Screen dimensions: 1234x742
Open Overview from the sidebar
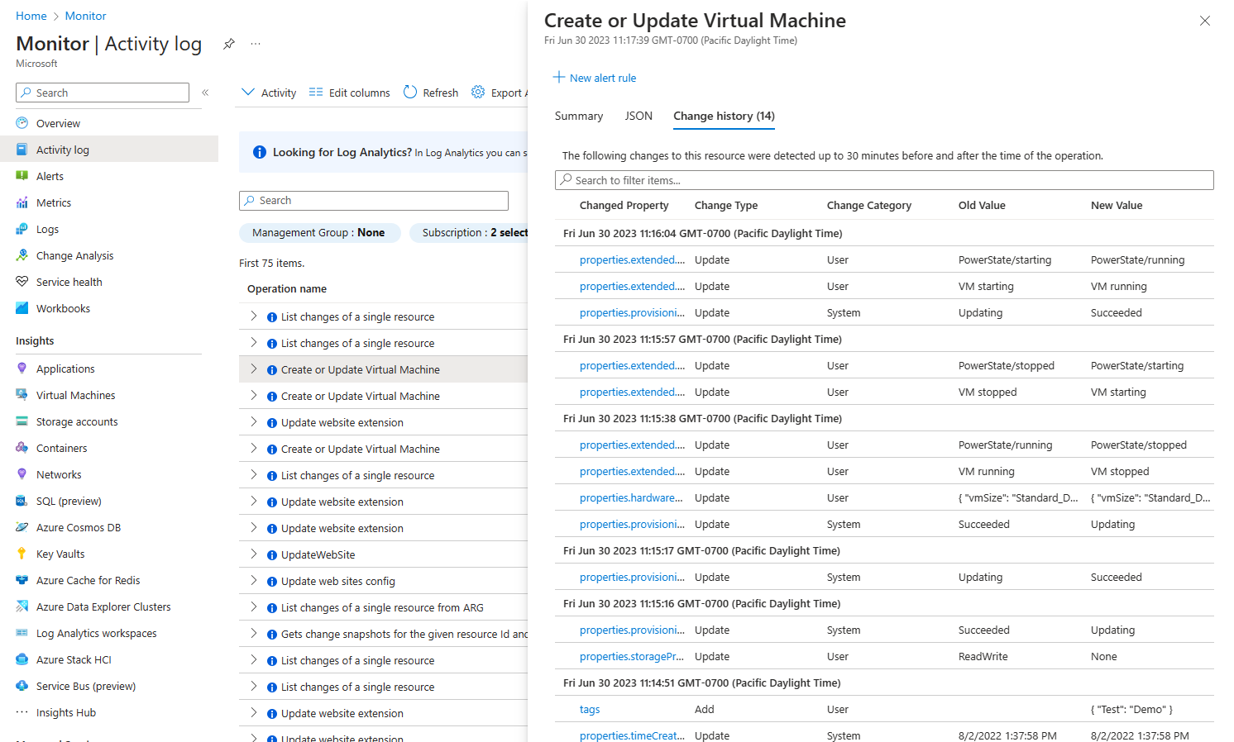[x=58, y=123]
